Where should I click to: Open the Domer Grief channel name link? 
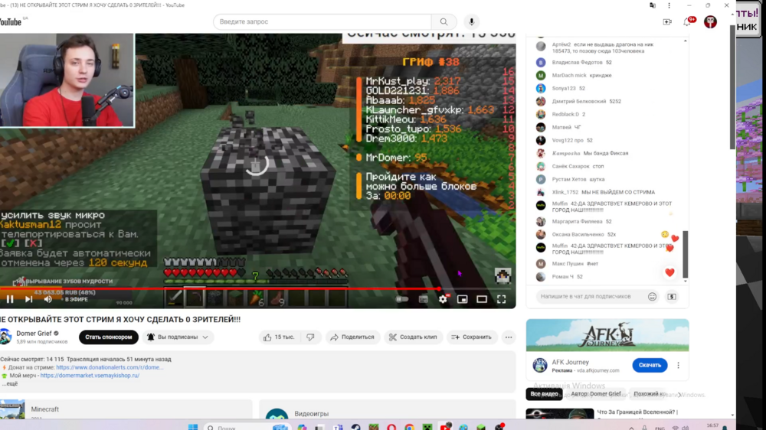(x=34, y=334)
